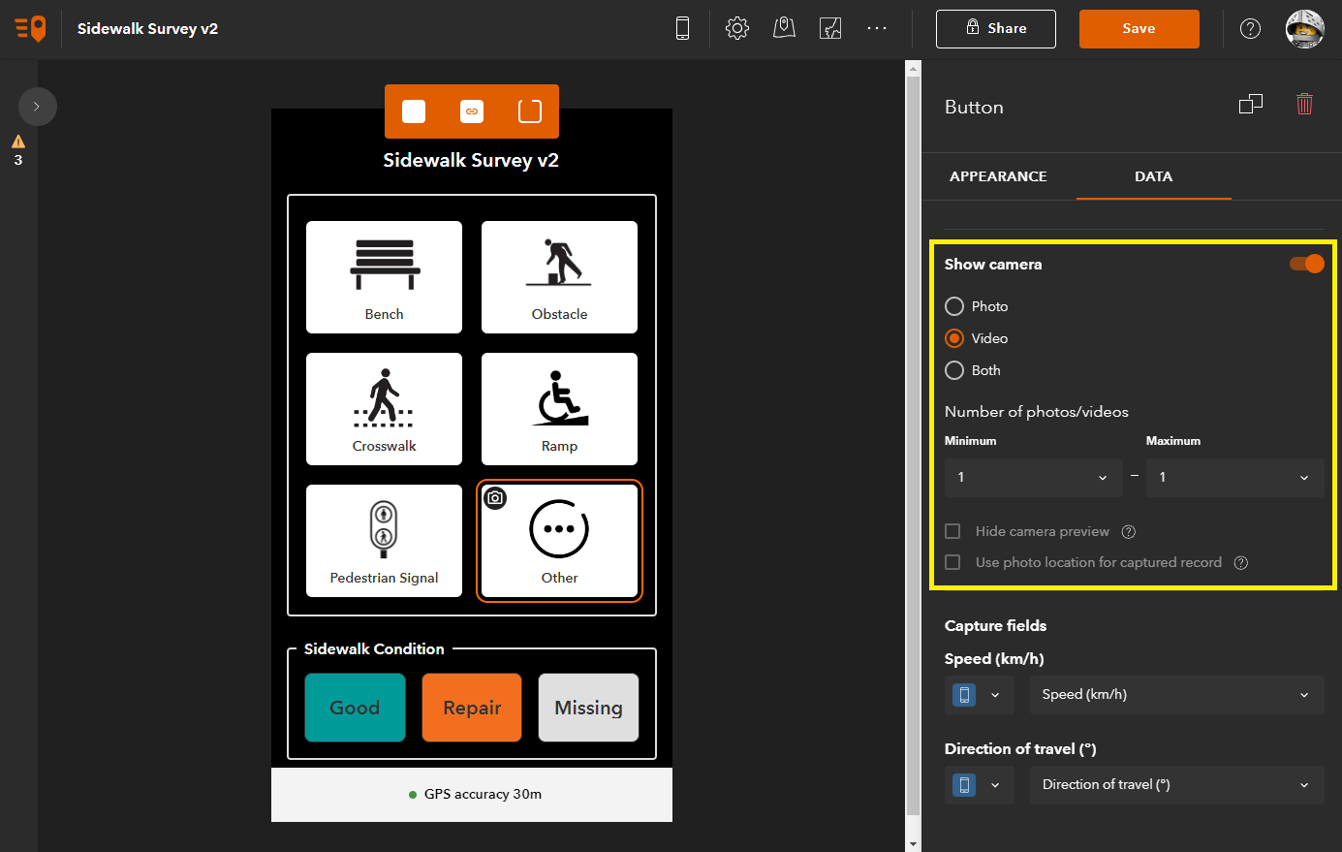Open the map extent tool
Image resolution: width=1342 pixels, height=852 pixels.
pyautogui.click(x=784, y=28)
